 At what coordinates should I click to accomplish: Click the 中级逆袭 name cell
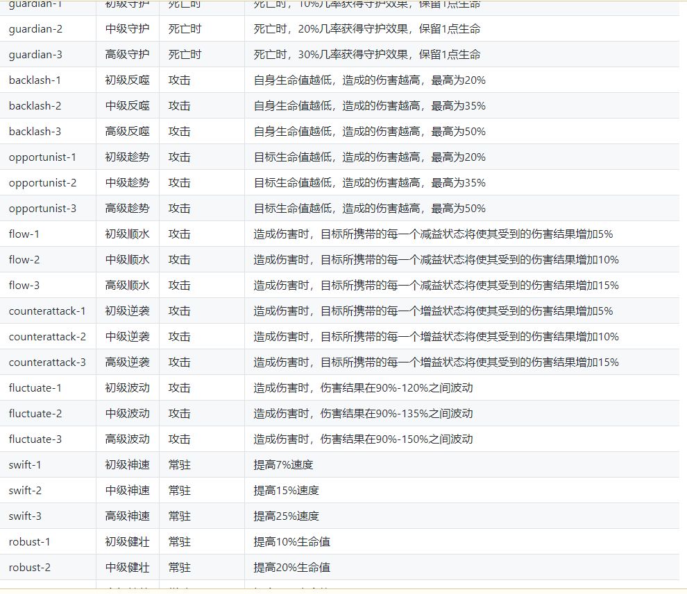(128, 337)
